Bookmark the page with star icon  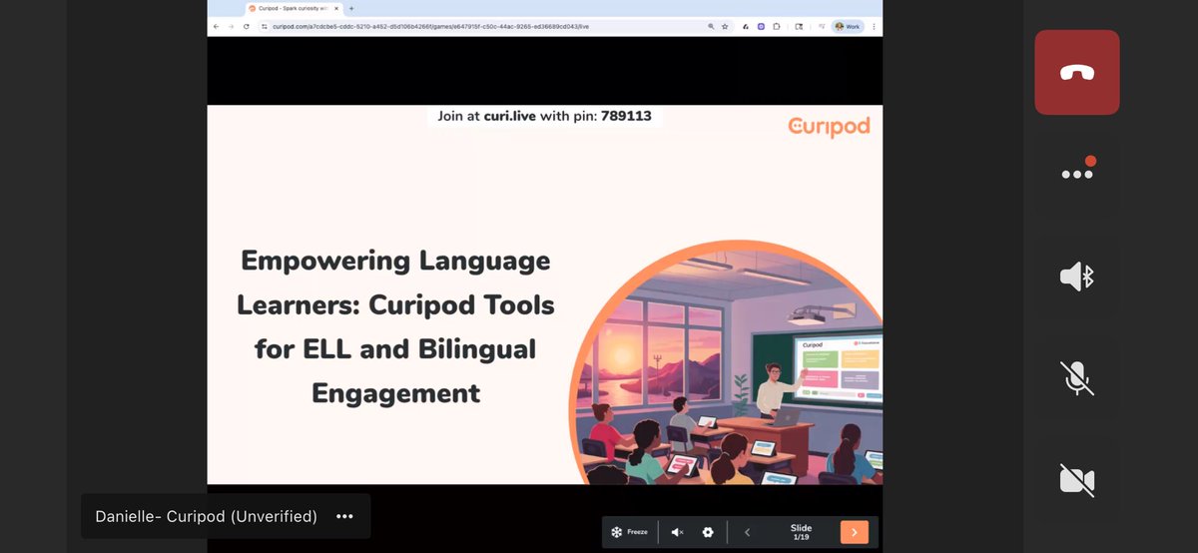pyautogui.click(x=725, y=26)
